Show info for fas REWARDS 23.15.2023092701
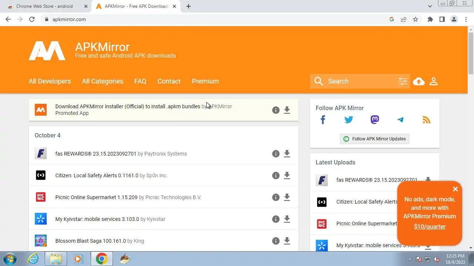The height and width of the screenshot is (266, 474). coord(276,154)
